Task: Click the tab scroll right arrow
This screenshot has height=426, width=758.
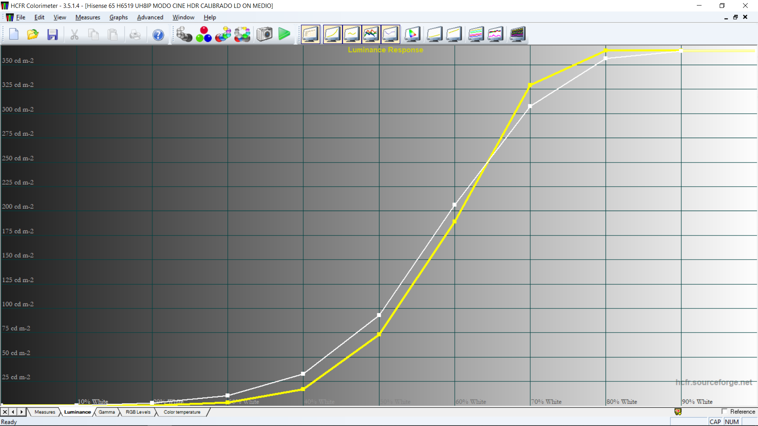Action: (x=22, y=412)
